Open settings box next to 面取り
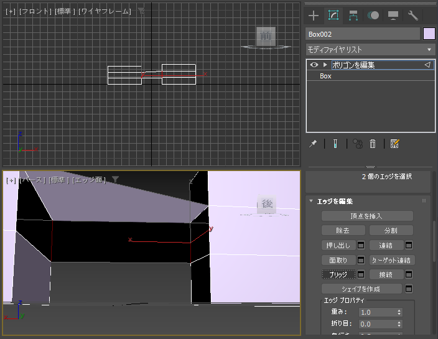The width and height of the screenshot is (438, 339). [x=361, y=260]
